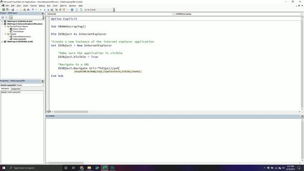304x171 pixels.
Task: Collapse the Modules folder node
Action: 5,34
